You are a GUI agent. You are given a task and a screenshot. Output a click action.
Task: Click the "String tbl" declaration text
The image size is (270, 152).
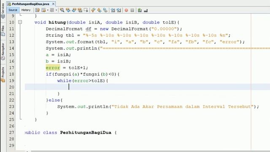[60, 35]
